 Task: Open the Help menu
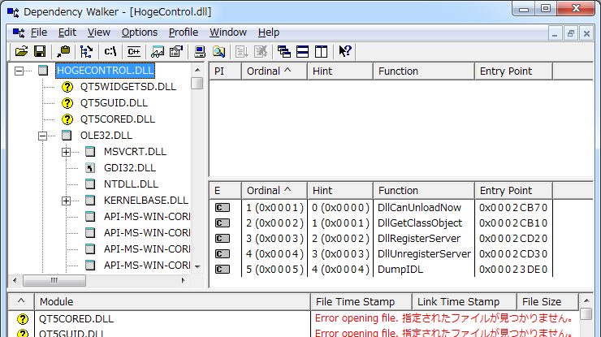point(268,32)
